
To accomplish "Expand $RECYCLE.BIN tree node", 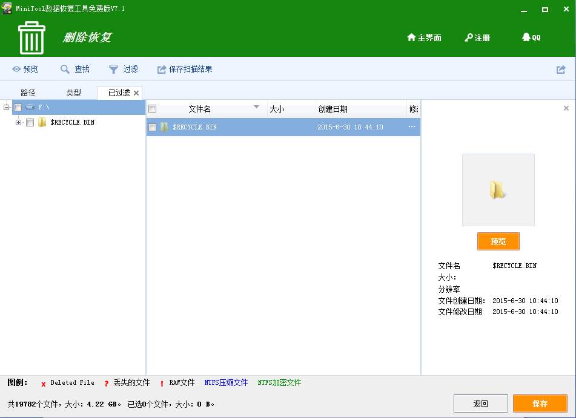I will [x=18, y=122].
